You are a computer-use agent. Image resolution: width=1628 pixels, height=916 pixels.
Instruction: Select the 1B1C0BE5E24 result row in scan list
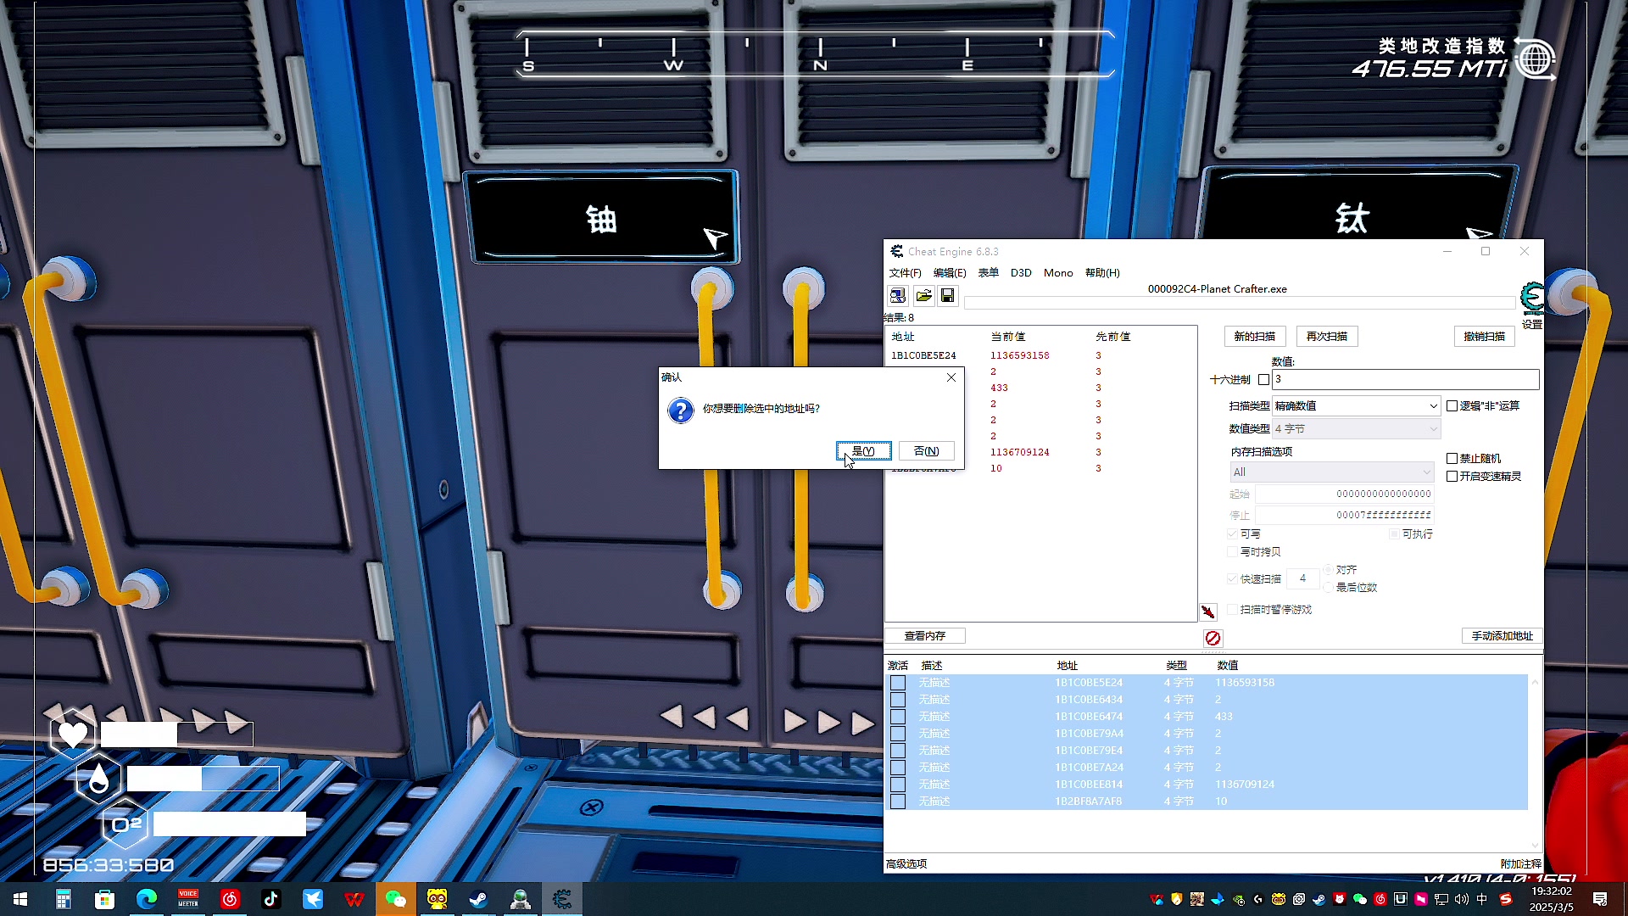[x=1040, y=356]
